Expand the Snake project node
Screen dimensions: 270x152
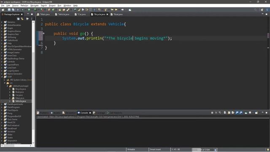click(2, 138)
